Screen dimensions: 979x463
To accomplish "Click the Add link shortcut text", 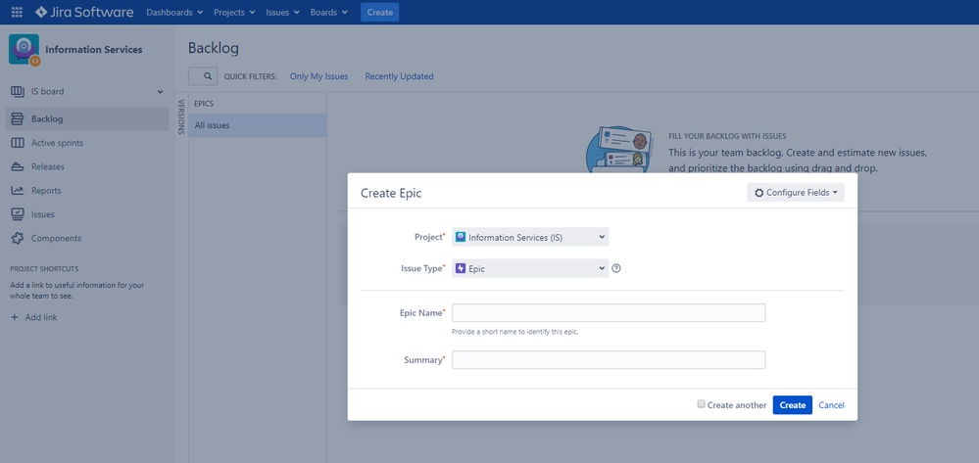I will coord(41,317).
